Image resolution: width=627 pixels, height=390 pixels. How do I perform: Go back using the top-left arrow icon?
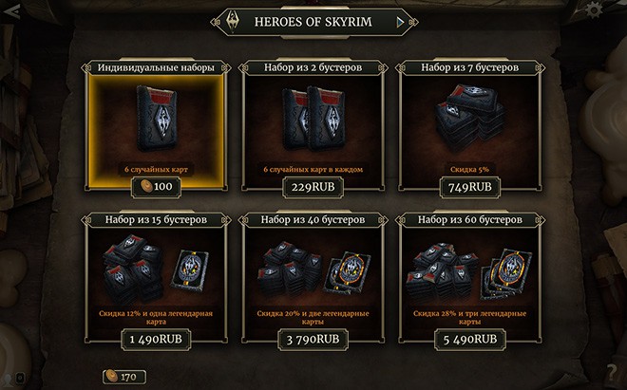[12, 12]
